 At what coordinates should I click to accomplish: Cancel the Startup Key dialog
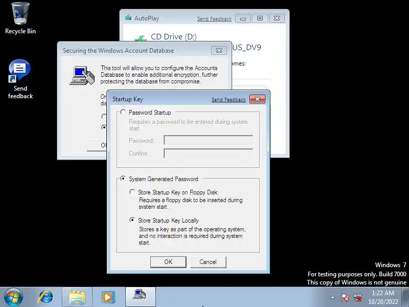point(208,262)
